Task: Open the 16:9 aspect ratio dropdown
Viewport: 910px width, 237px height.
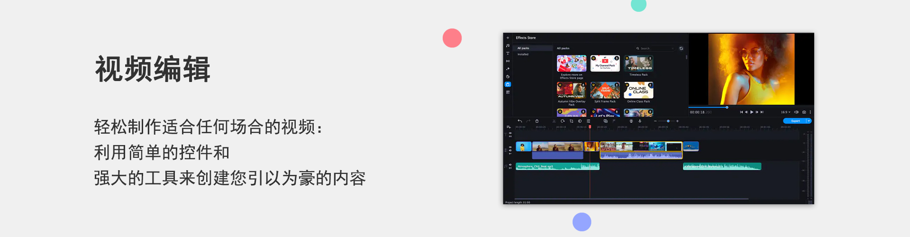Action: click(785, 112)
